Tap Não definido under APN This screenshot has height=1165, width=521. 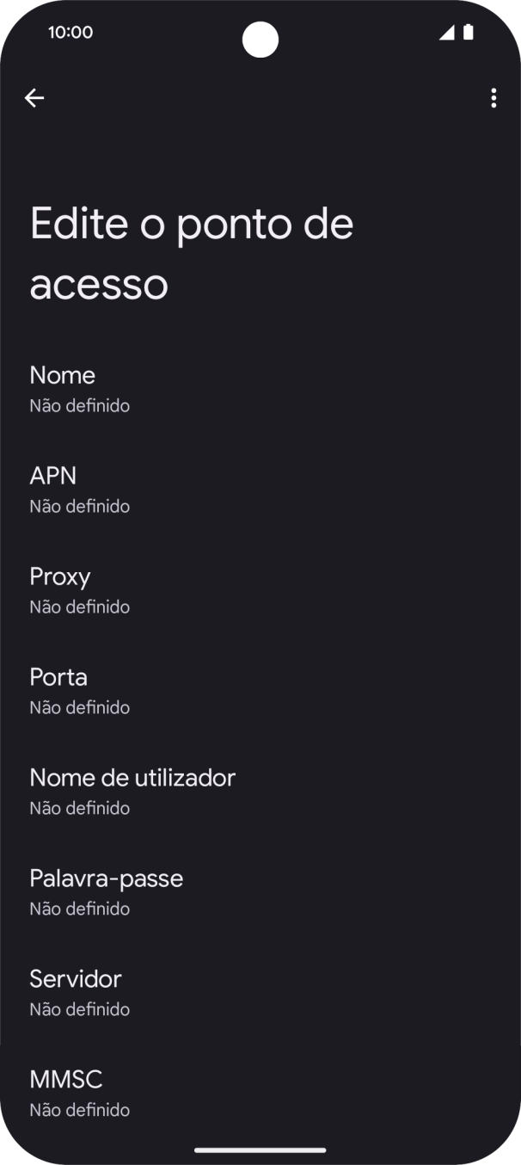(x=79, y=506)
